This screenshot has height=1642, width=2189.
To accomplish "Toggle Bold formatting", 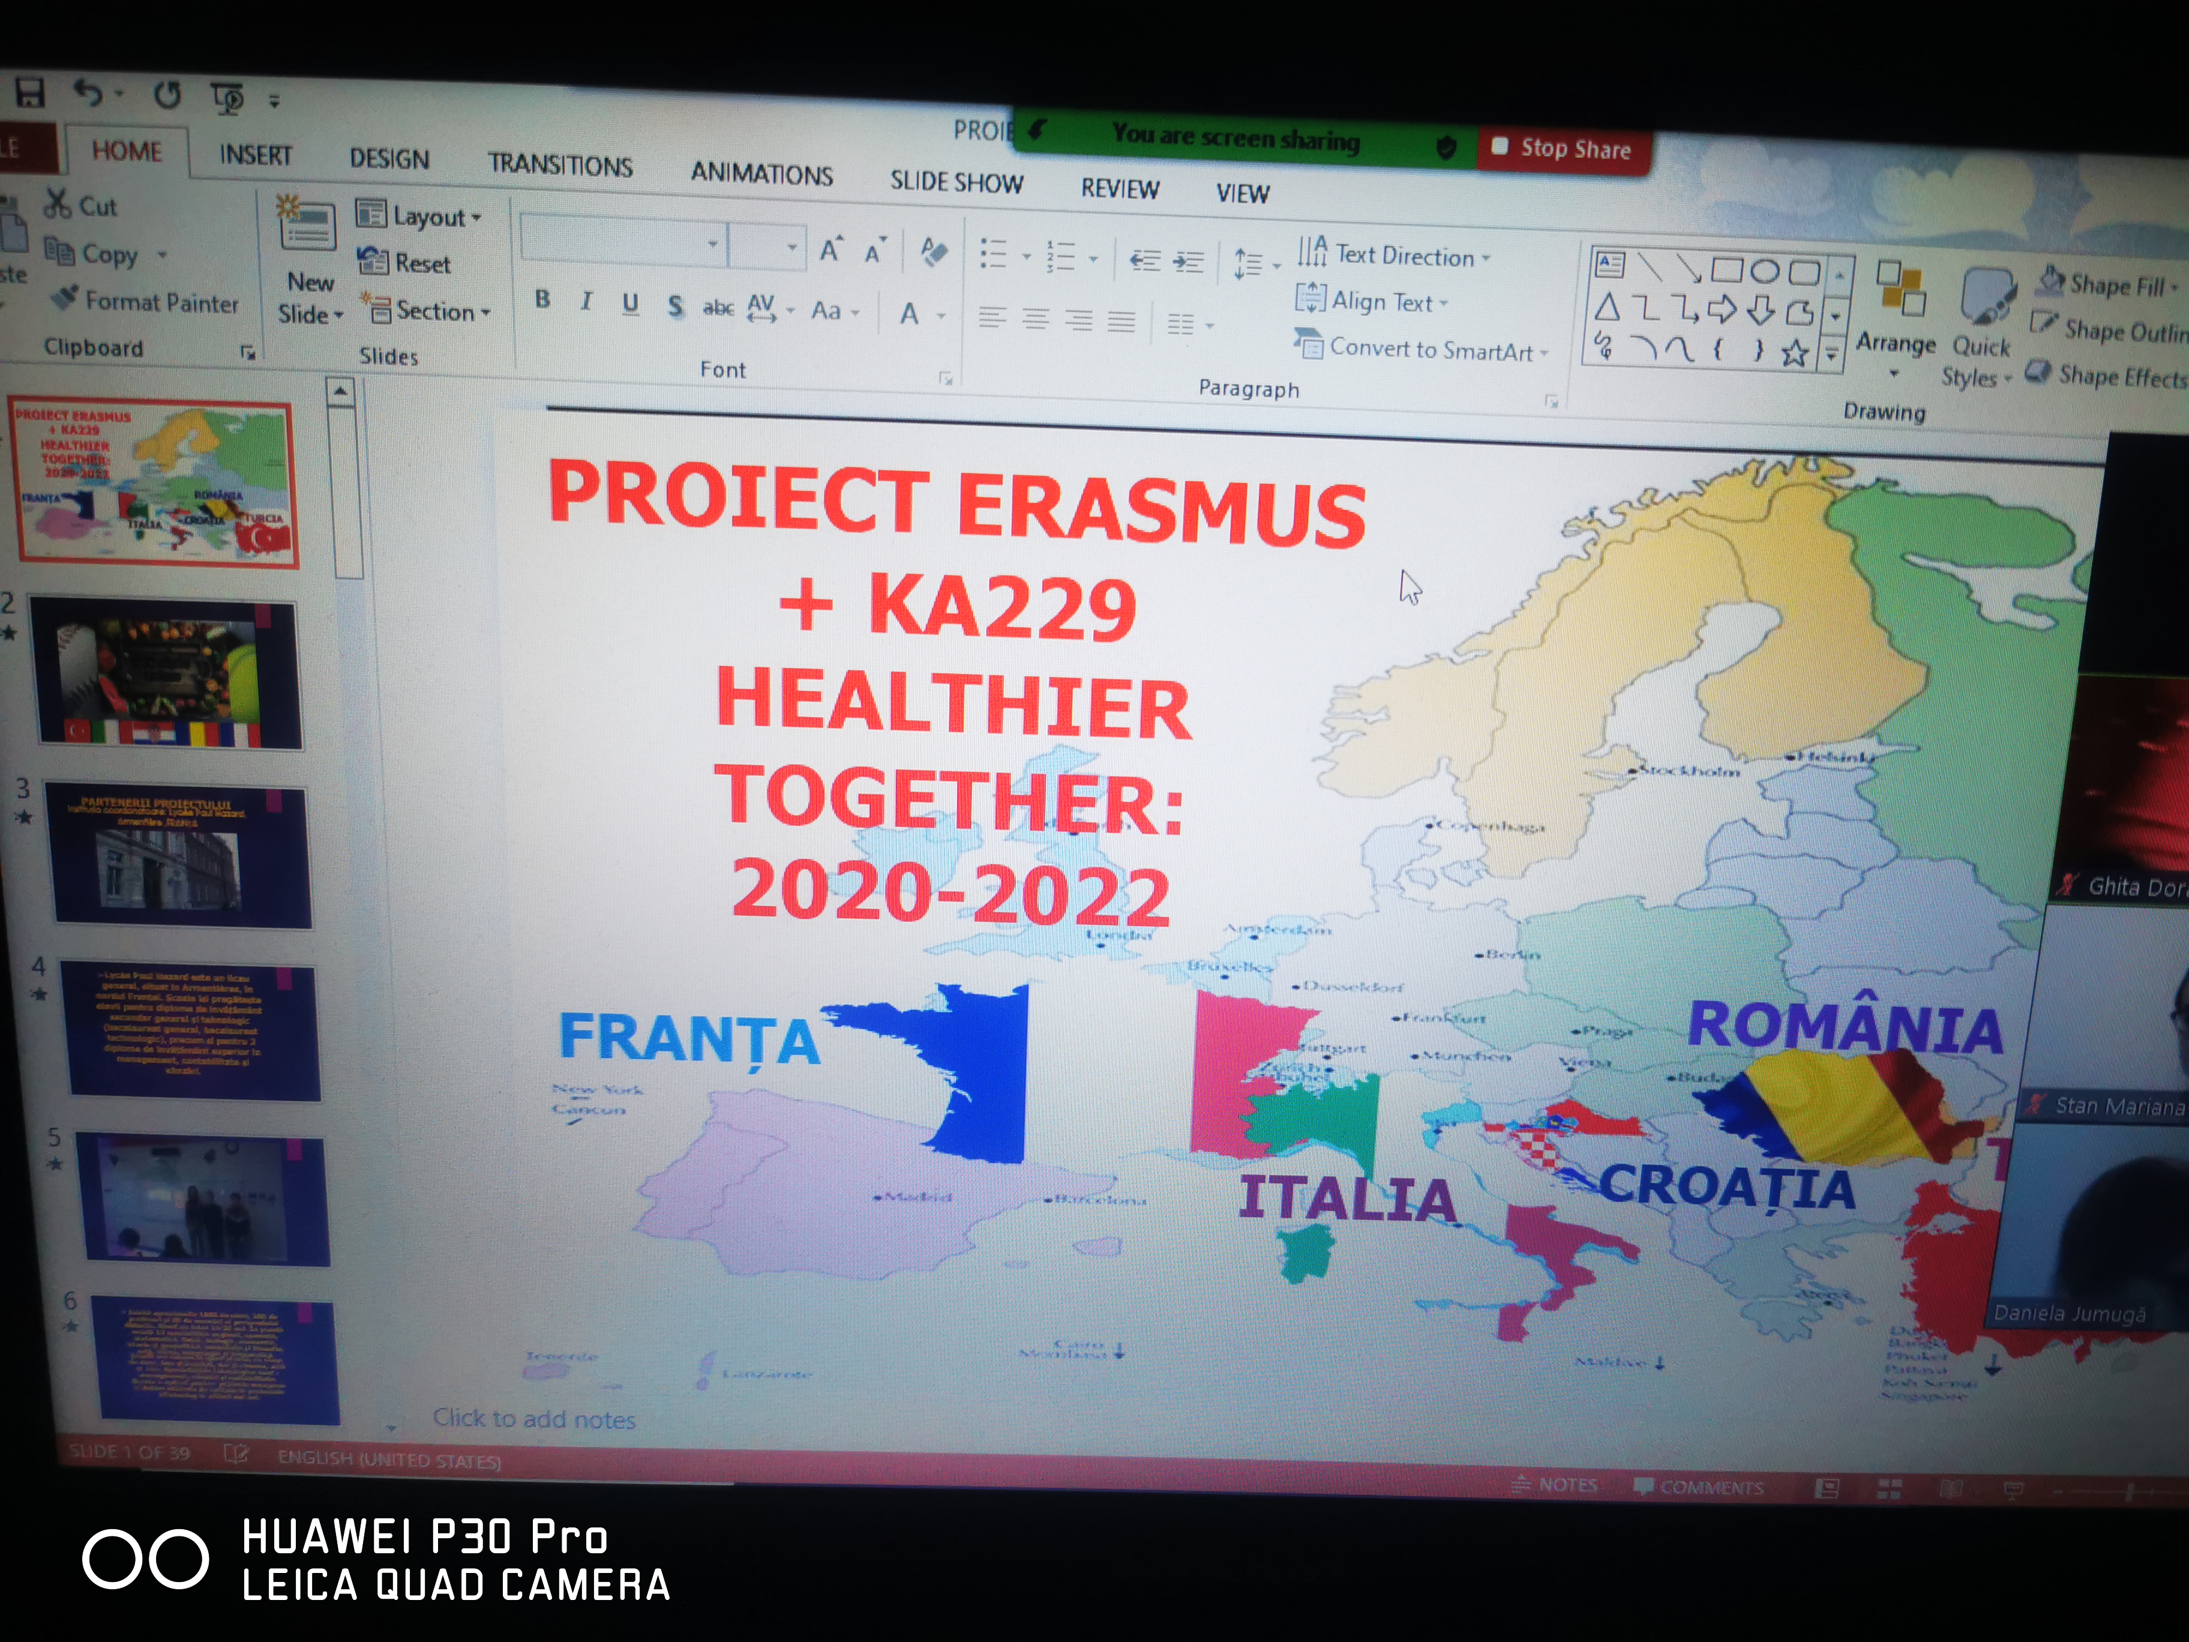I will tap(542, 300).
